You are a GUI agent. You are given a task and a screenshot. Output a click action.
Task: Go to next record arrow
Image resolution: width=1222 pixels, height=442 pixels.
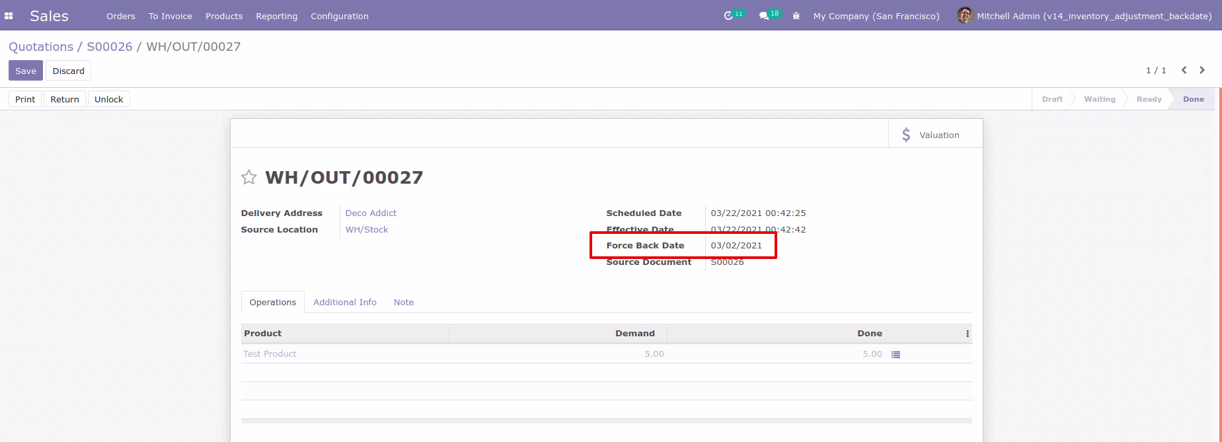point(1202,70)
